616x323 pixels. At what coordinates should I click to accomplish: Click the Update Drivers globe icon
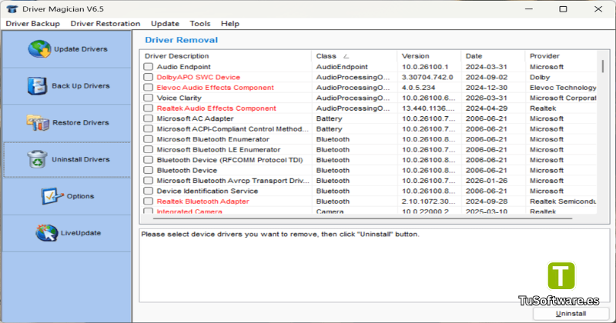pyautogui.click(x=39, y=49)
